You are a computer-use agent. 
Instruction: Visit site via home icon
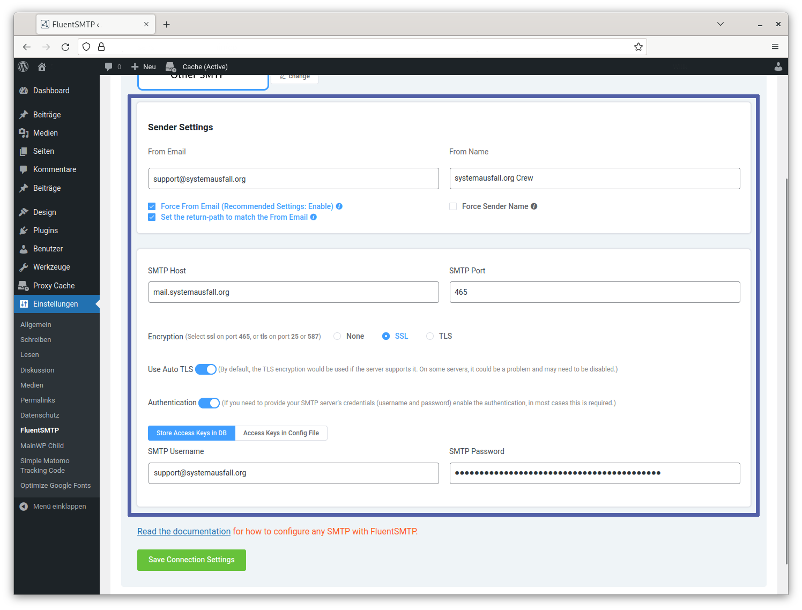[42, 66]
